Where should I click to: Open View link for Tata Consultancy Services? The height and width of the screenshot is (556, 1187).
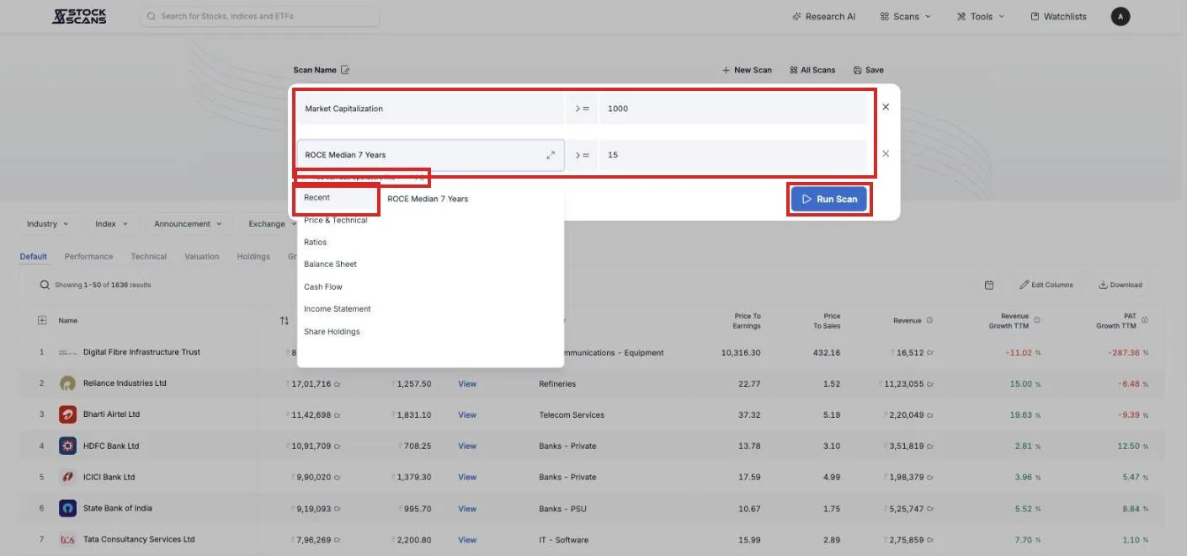coord(467,540)
